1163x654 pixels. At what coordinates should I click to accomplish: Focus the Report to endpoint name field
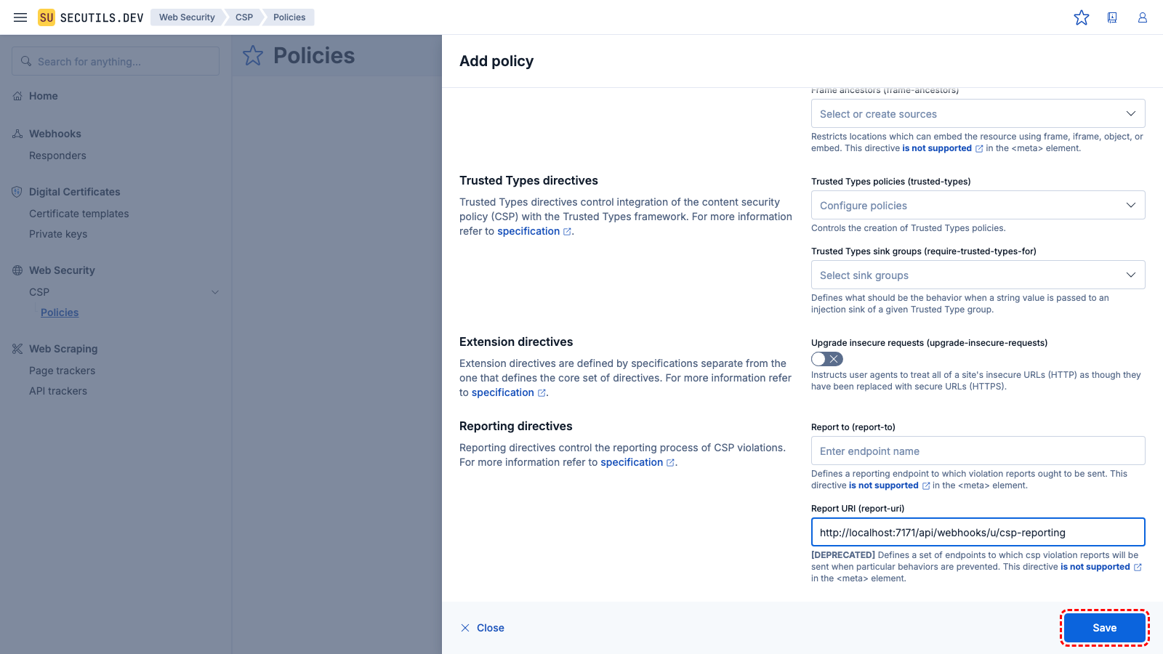coord(978,451)
